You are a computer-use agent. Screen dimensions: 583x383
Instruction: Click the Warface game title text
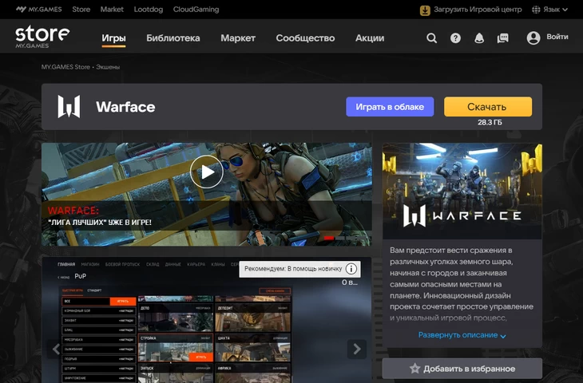(x=125, y=107)
